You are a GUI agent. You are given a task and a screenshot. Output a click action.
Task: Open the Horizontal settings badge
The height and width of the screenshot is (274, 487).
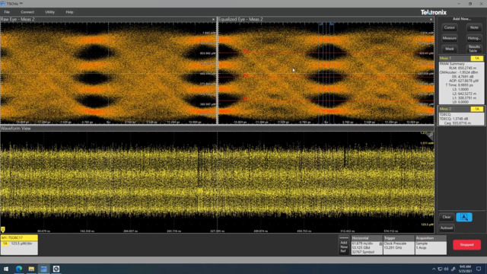point(367,245)
